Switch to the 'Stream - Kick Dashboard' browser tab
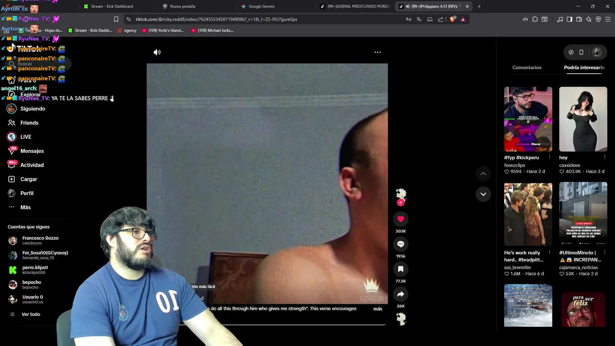The height and width of the screenshot is (346, 615). [x=112, y=6]
